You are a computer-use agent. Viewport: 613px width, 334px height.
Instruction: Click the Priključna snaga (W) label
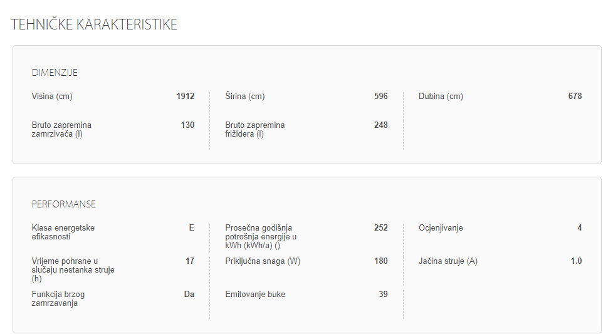pyautogui.click(x=263, y=261)
